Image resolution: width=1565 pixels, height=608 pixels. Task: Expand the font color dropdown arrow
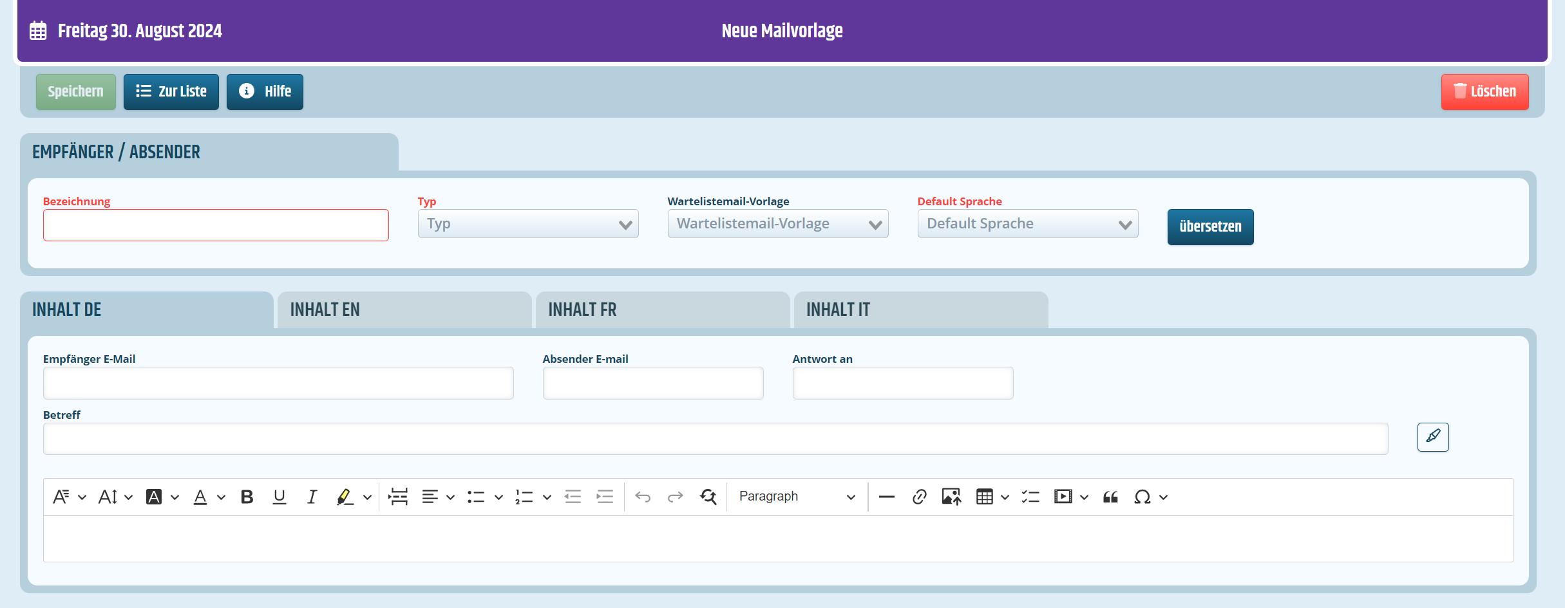221,497
